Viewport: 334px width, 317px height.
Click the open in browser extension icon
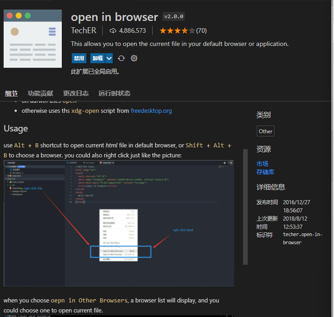33,39
